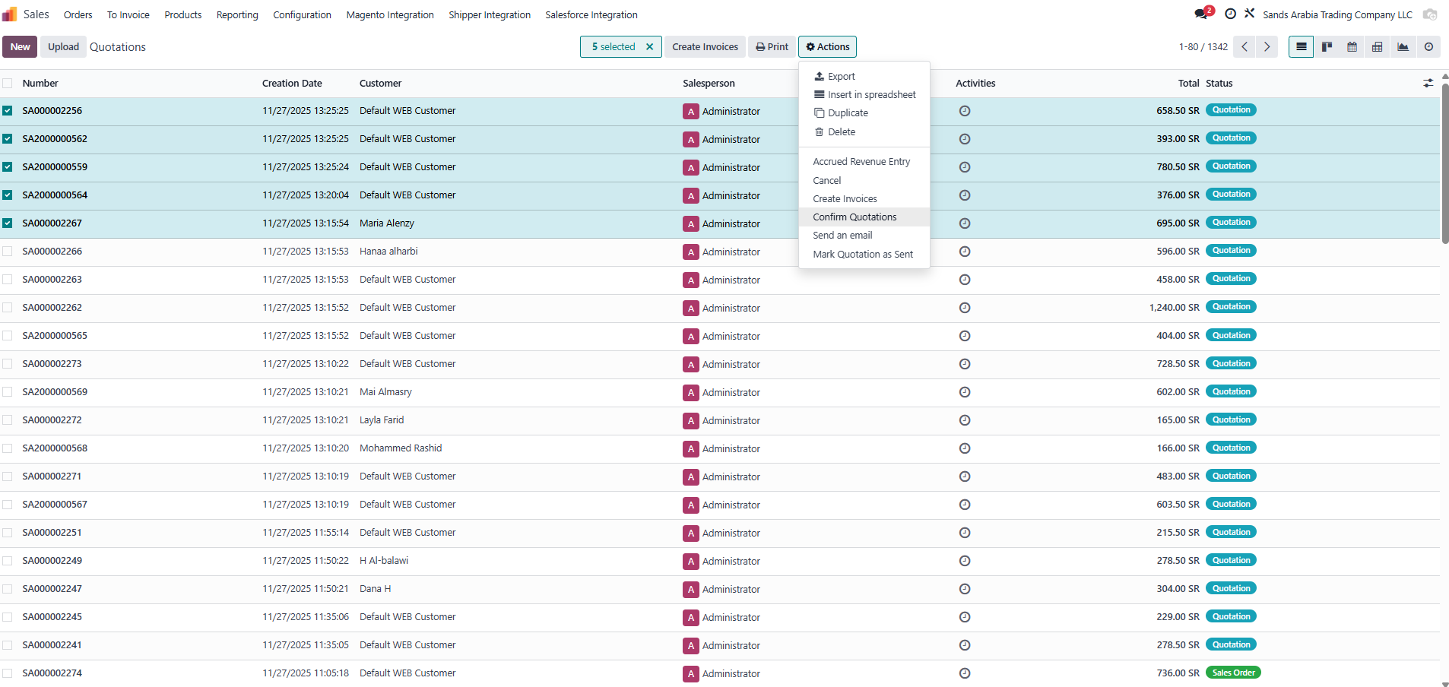The width and height of the screenshot is (1449, 687).
Task: Go to the next page of quotations
Action: click(1267, 47)
